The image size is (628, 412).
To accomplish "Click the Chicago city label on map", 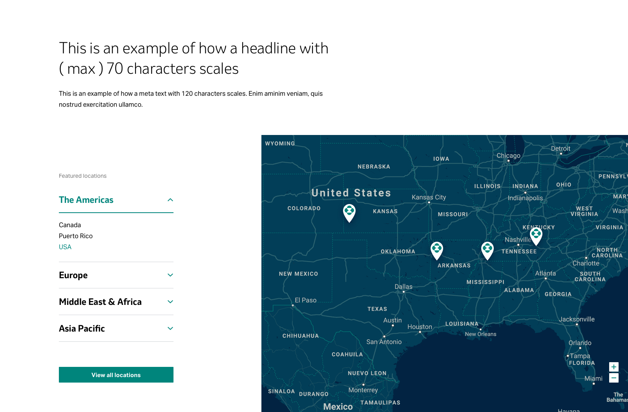I will click(508, 156).
